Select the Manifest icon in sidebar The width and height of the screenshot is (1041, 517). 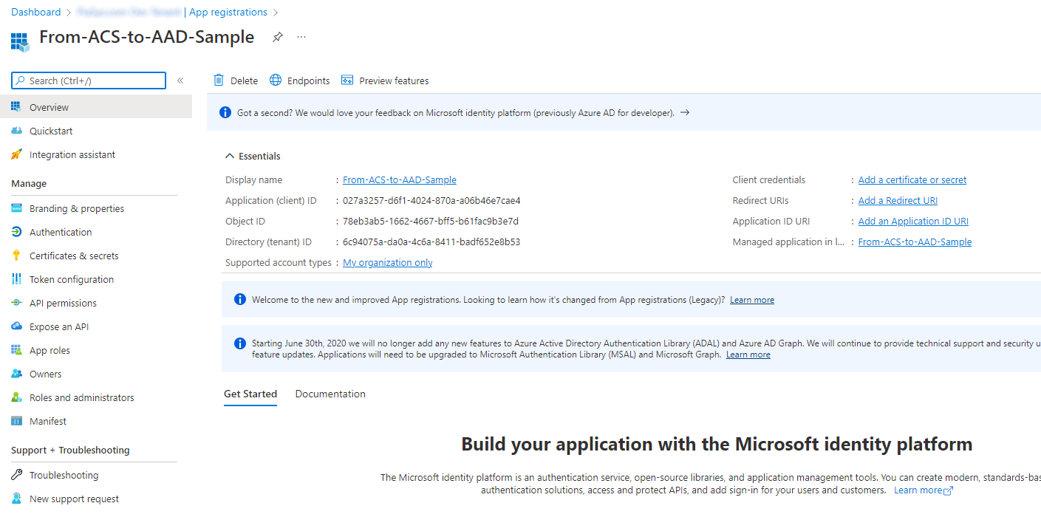pos(16,420)
